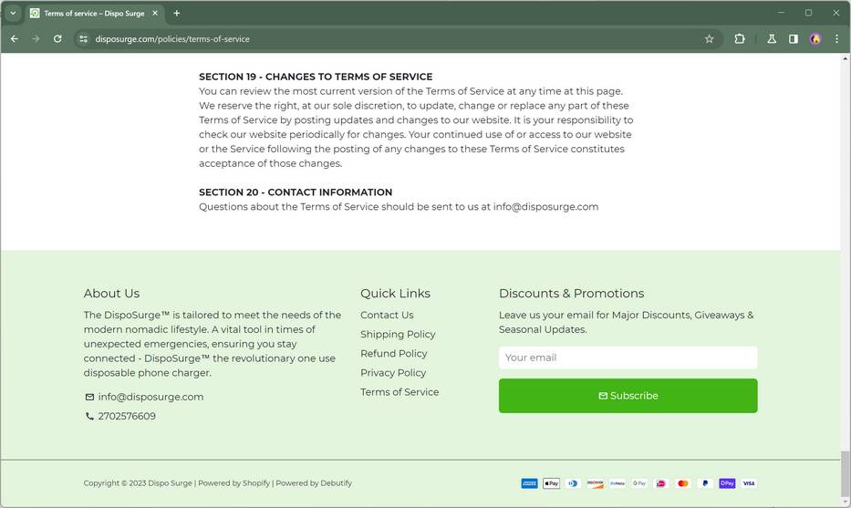Open Chrome Labs flask icon

point(772,39)
